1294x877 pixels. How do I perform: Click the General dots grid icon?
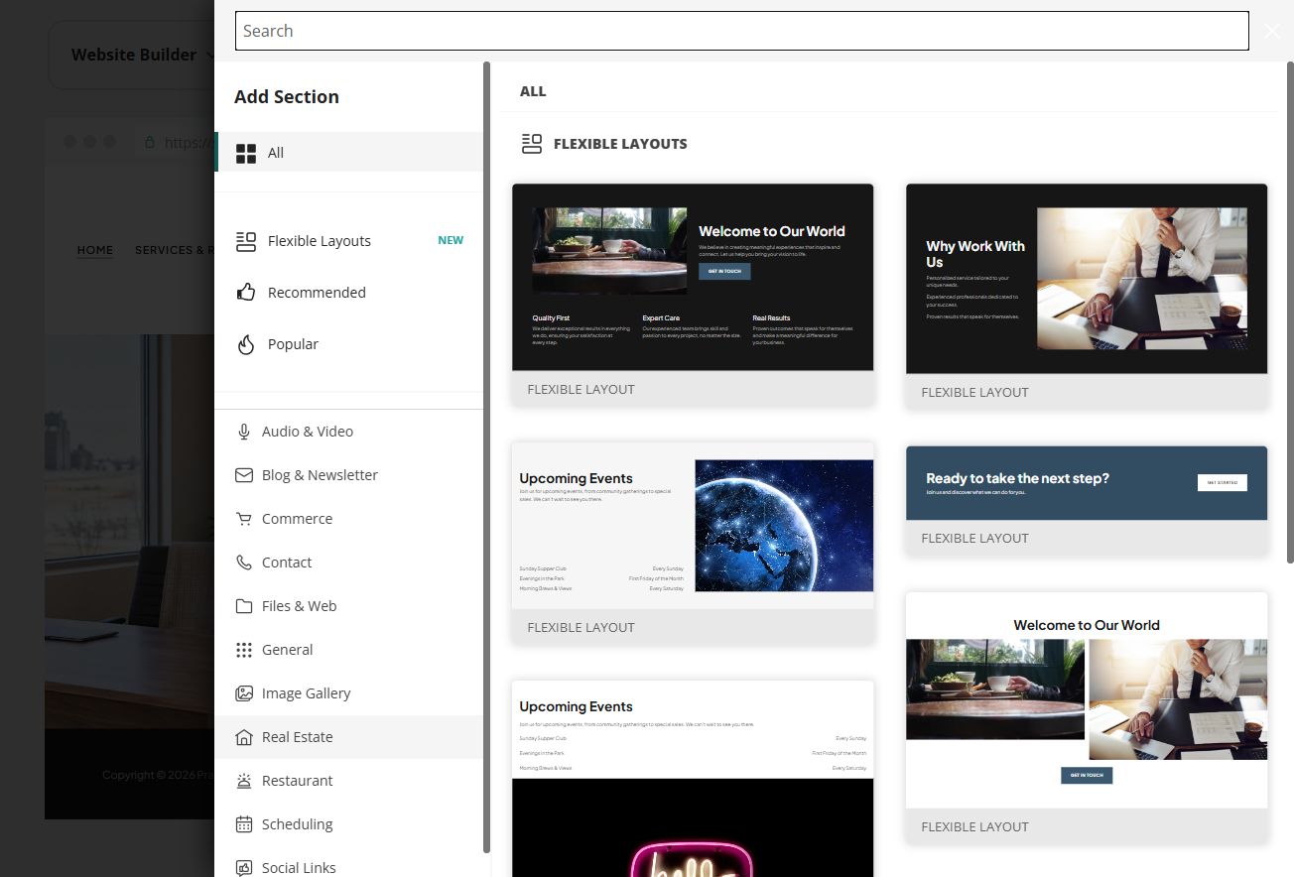pyautogui.click(x=244, y=650)
